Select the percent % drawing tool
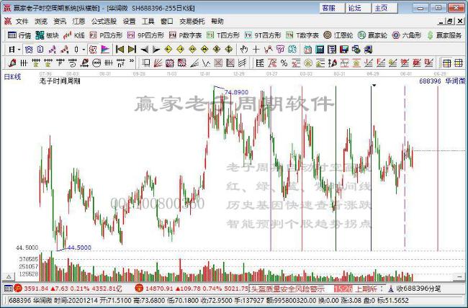 tap(284, 63)
